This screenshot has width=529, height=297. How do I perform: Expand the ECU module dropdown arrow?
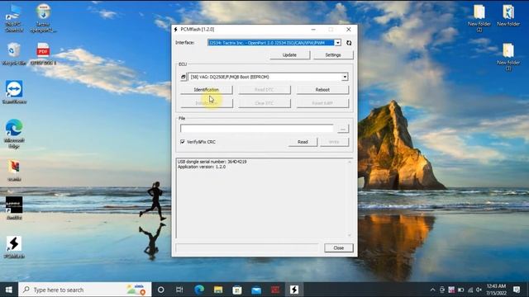[x=345, y=77]
